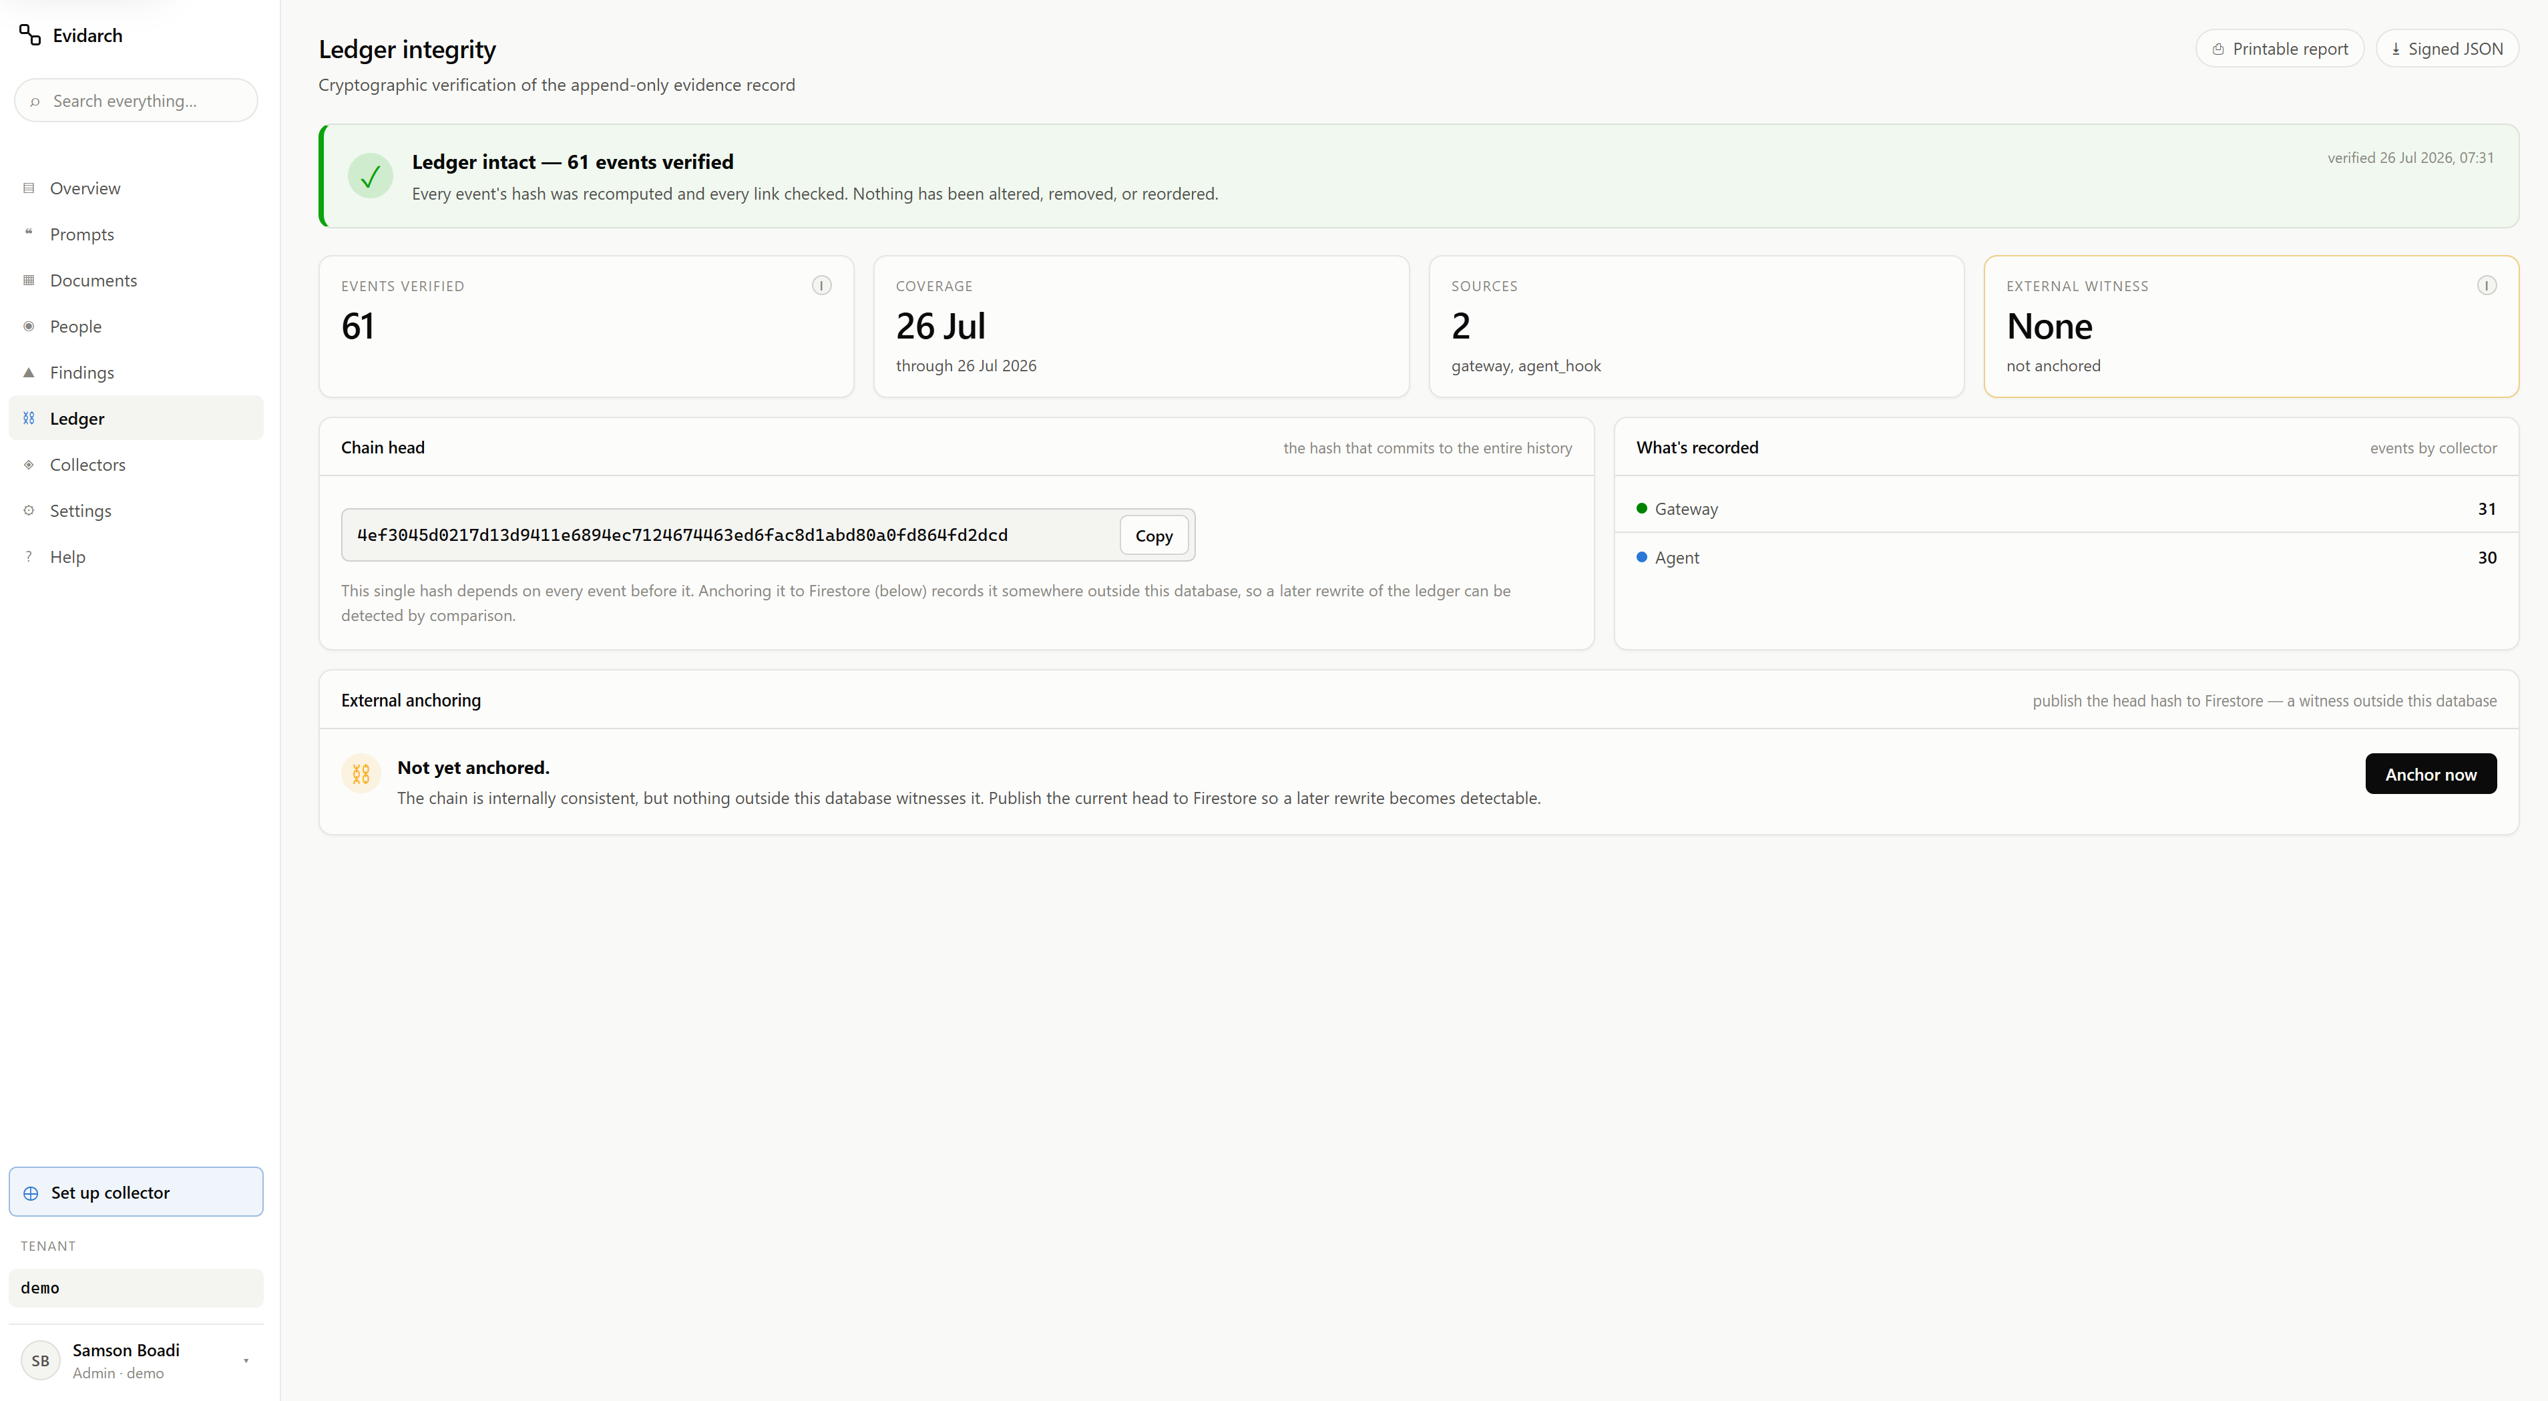Navigate to People
The width and height of the screenshot is (2548, 1401).
pos(136,327)
